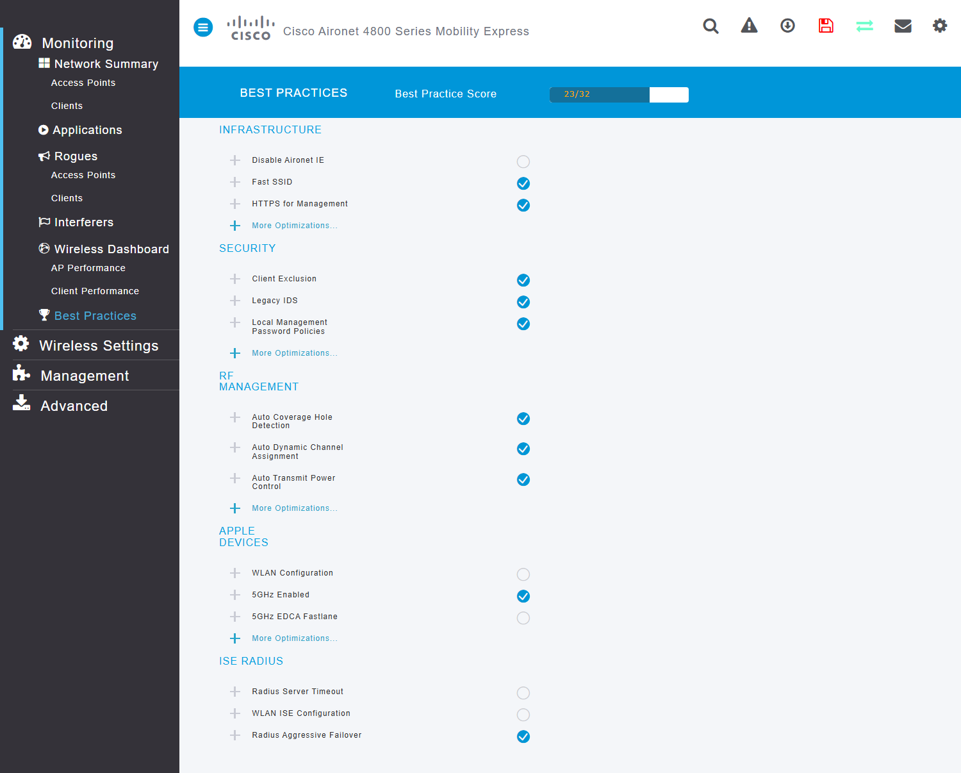Toggle the Radius Aggressive Failover checkmark

(x=523, y=736)
